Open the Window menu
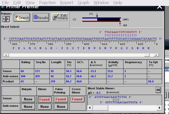Screen dimensions: 169x114 point(101,3)
